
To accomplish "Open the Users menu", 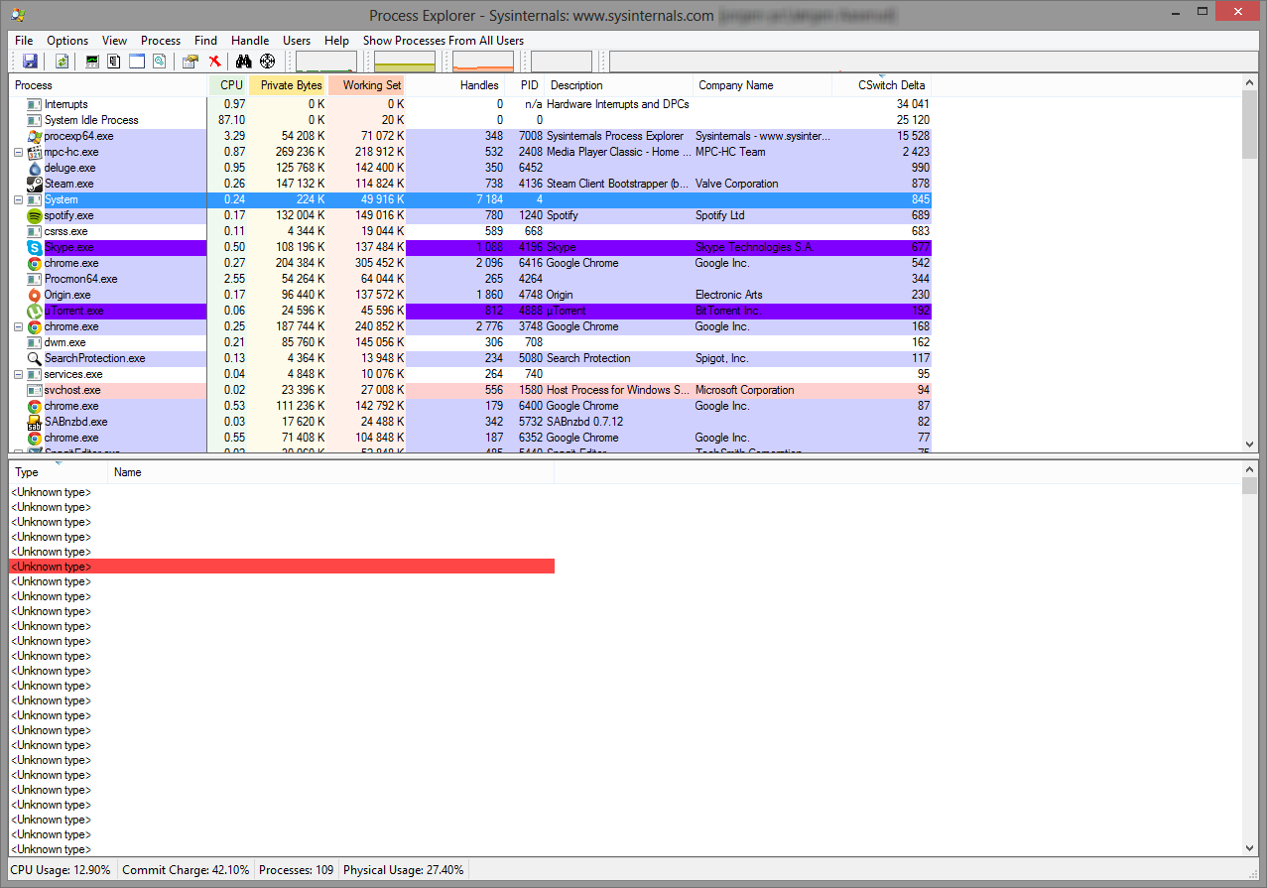I will [297, 41].
